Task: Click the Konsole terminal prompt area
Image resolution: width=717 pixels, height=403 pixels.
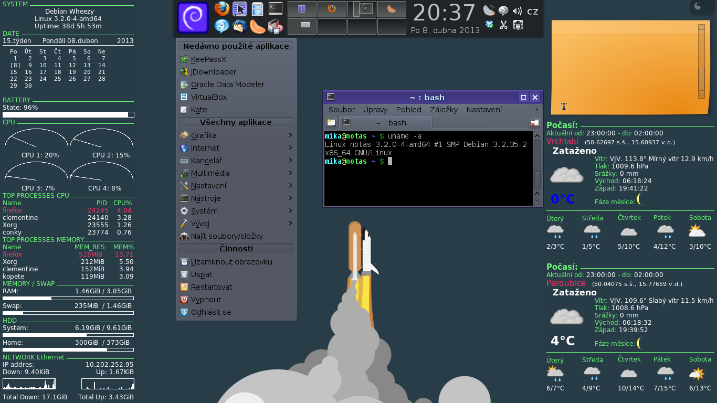Action: [x=428, y=168]
